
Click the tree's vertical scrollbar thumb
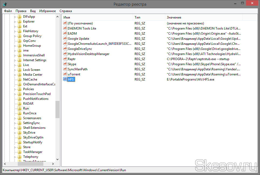click(x=57, y=109)
